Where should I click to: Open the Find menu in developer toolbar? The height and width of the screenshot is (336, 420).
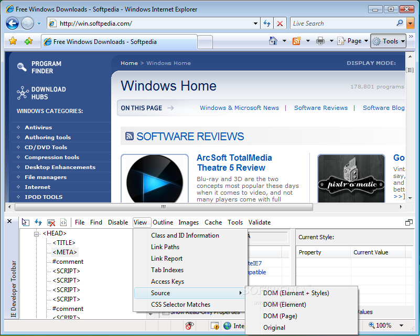point(96,222)
